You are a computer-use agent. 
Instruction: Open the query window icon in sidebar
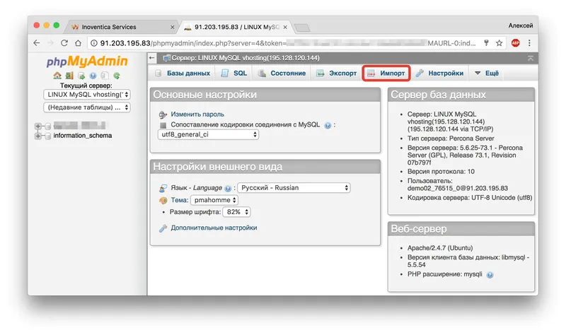[x=81, y=76]
